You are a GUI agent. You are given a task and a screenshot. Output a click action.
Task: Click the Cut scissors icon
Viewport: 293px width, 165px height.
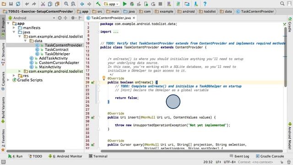click(43, 4)
